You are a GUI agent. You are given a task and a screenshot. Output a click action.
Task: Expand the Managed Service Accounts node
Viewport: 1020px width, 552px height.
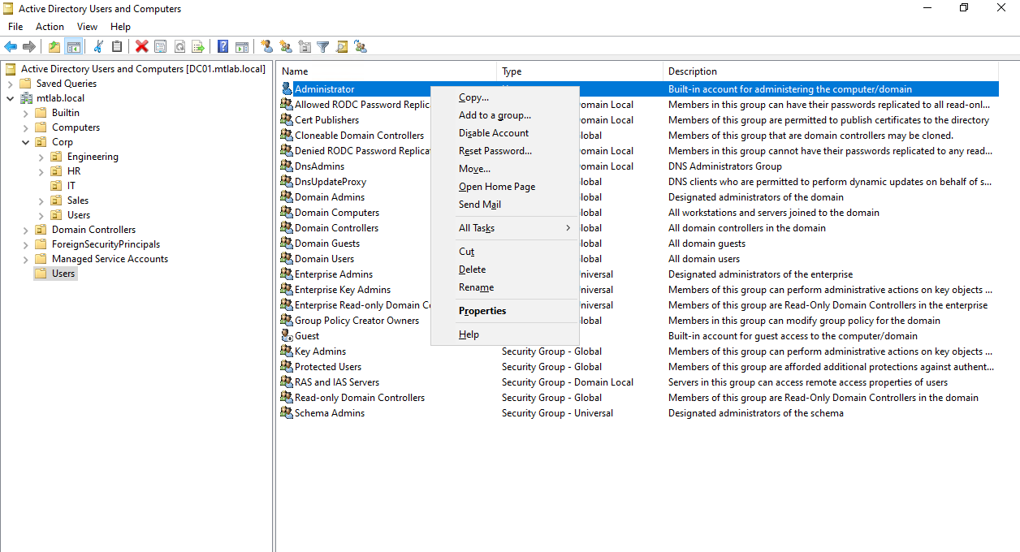(x=25, y=259)
